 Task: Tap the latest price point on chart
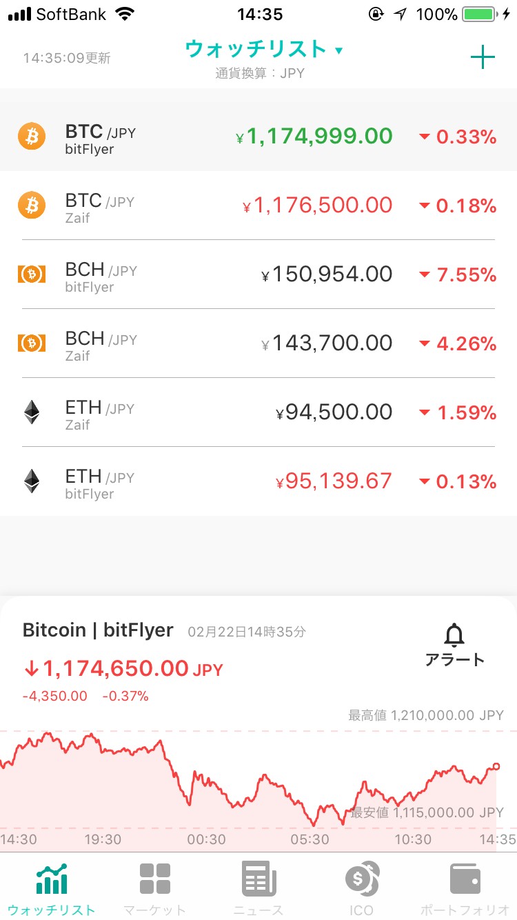496,766
